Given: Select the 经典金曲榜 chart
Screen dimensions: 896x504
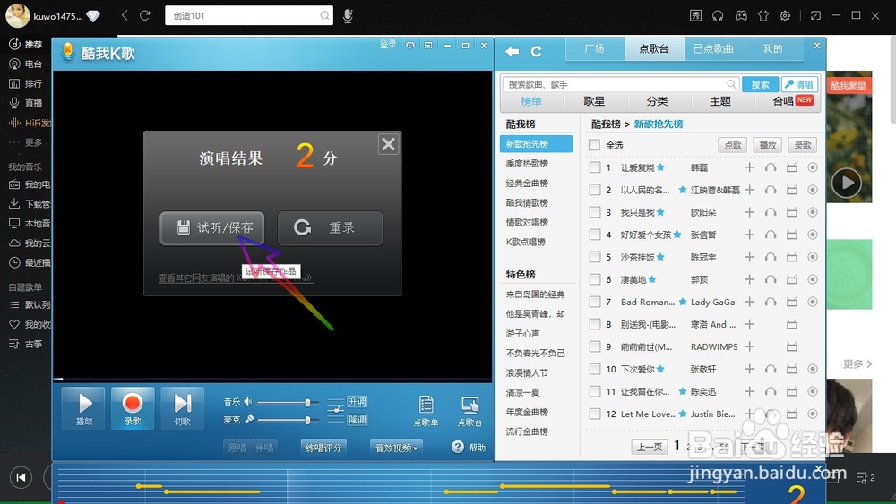Looking at the screenshot, I should point(527,184).
